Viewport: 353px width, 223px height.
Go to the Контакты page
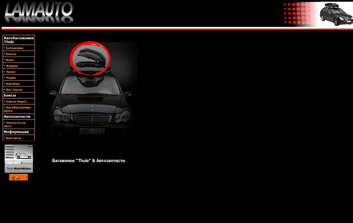click(13, 138)
